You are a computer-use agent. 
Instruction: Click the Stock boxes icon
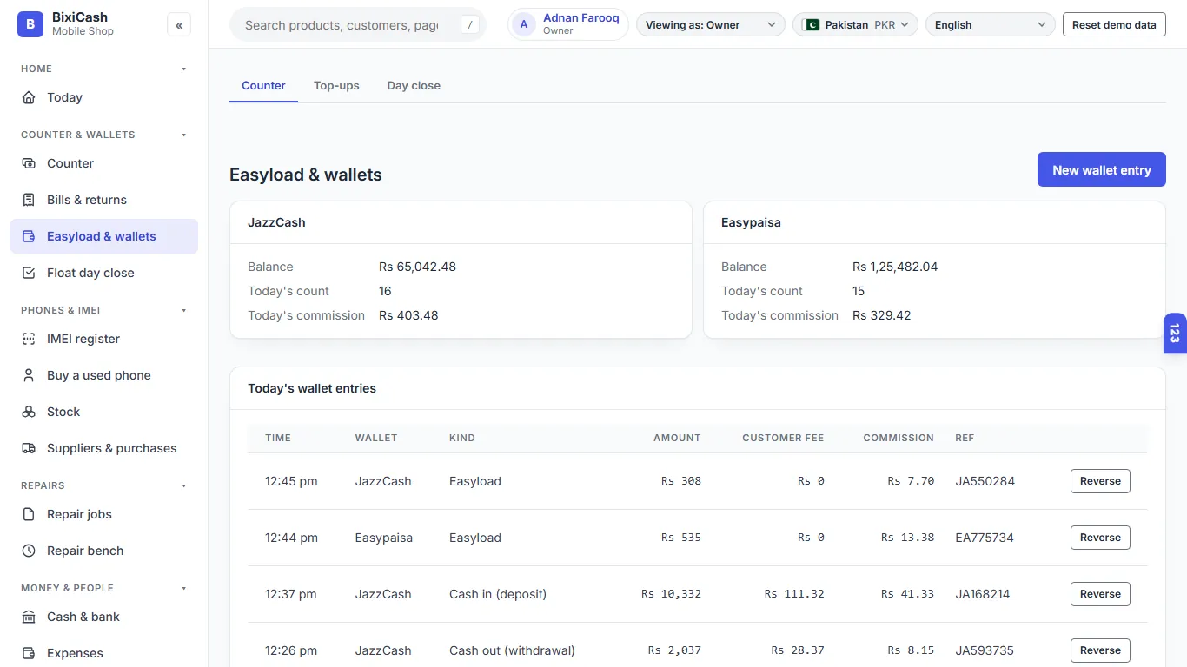coord(29,412)
